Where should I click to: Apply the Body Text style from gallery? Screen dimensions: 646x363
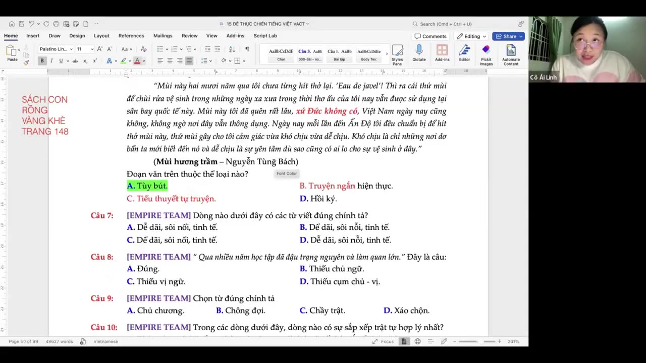(x=369, y=55)
